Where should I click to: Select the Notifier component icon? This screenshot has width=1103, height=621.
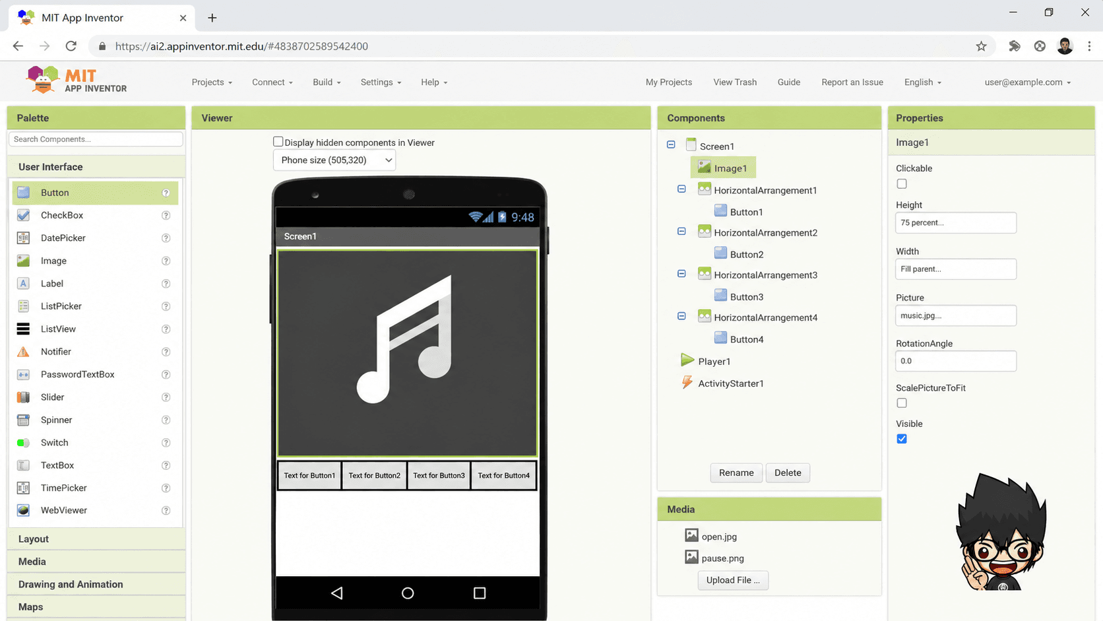tap(23, 352)
